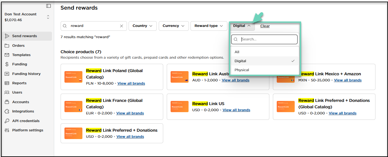Click the Integrations puzzle piece icon
Viewport: 388px width, 157px height.
[7, 111]
